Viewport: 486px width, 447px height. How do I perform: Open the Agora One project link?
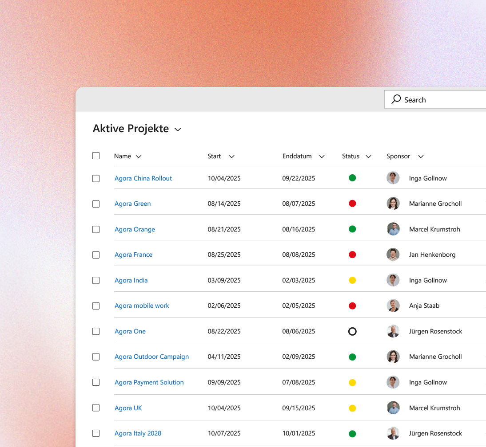point(130,331)
